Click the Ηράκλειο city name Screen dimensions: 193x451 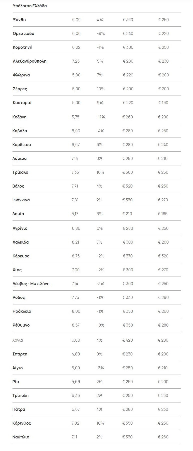click(22, 311)
